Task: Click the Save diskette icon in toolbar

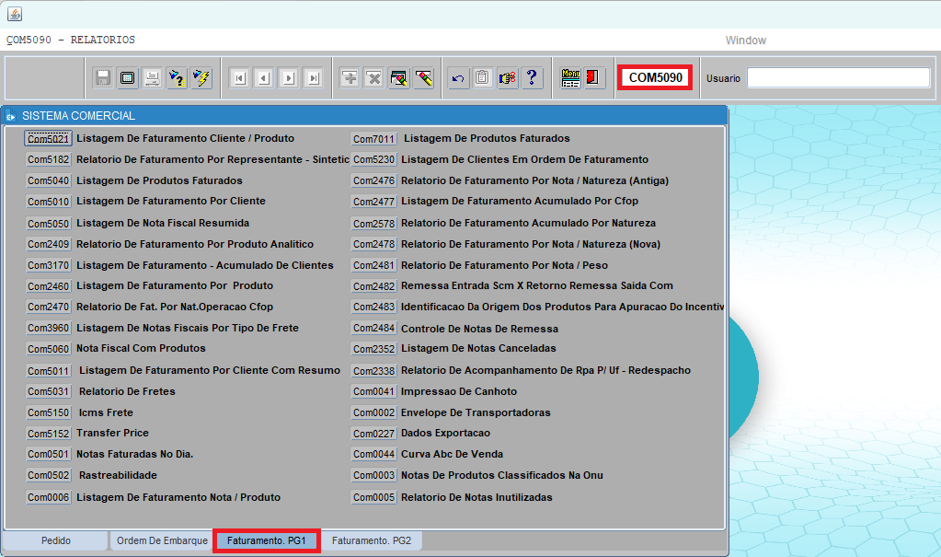Action: coord(103,78)
